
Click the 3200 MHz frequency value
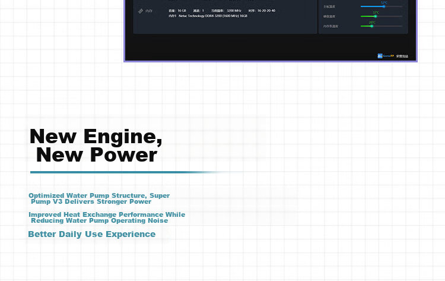coord(234,11)
